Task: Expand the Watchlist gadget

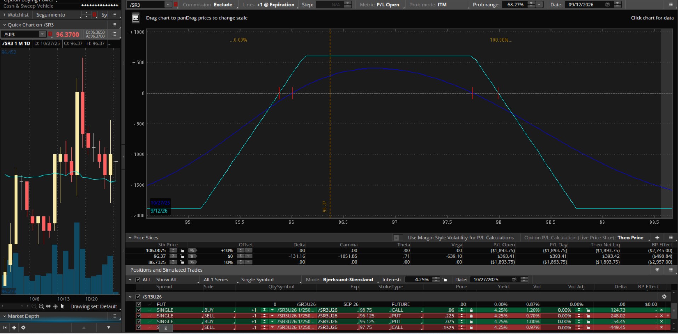Action: tap(4, 15)
